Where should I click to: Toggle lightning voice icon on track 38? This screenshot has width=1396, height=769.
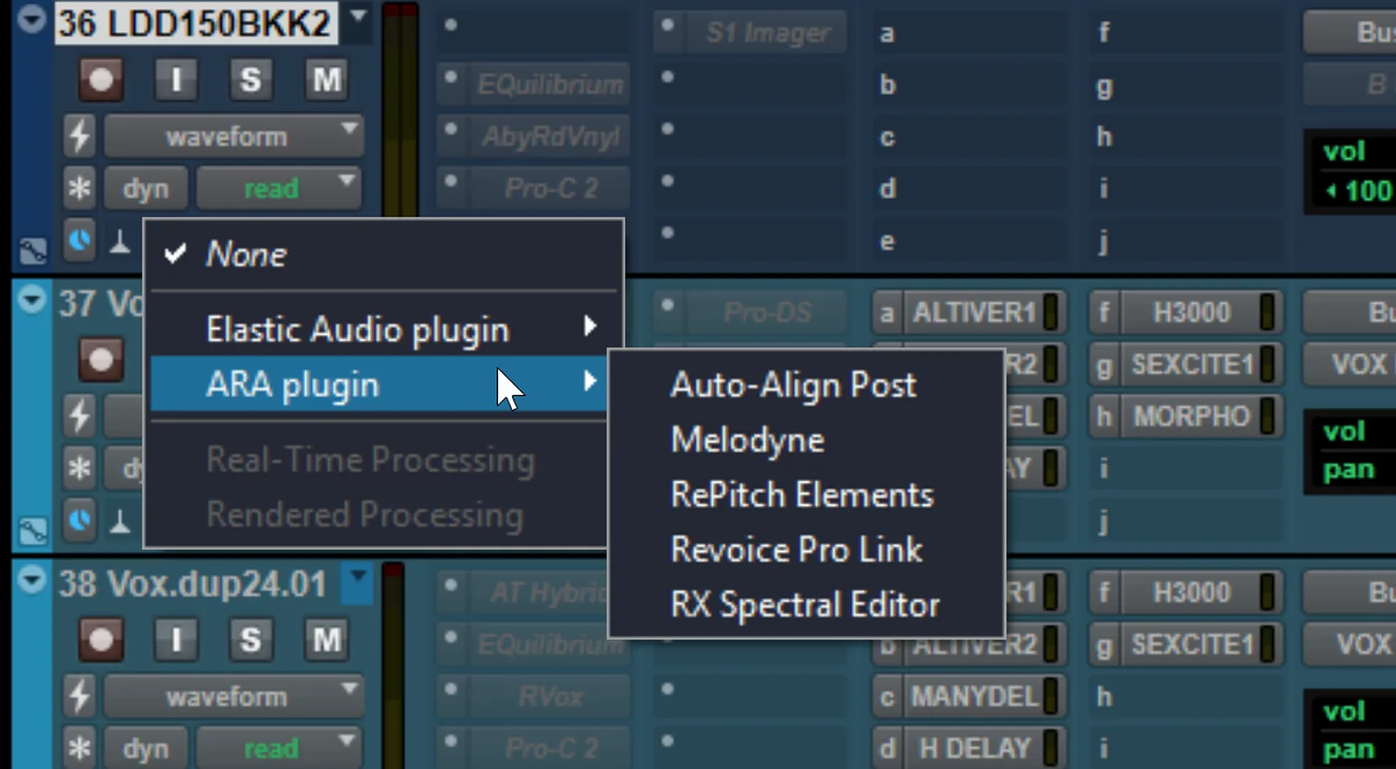click(x=79, y=697)
